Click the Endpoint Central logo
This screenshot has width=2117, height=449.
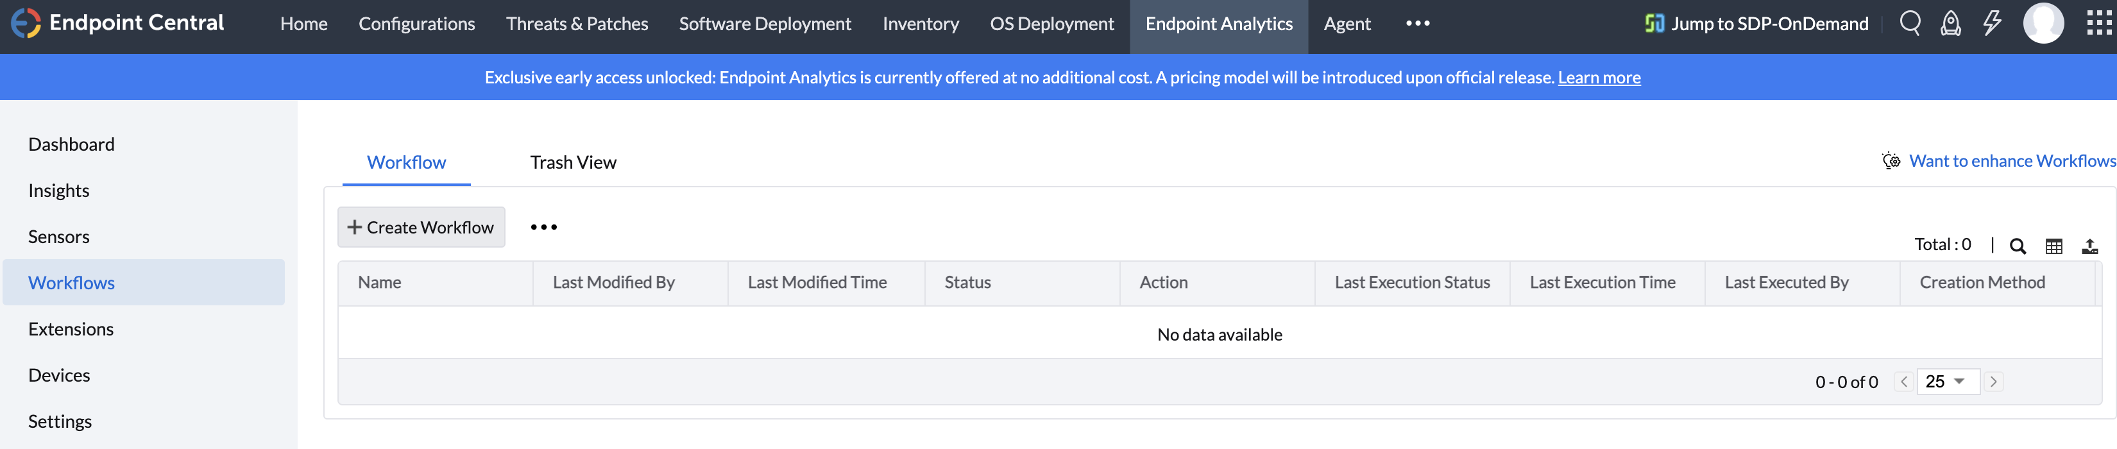point(117,23)
